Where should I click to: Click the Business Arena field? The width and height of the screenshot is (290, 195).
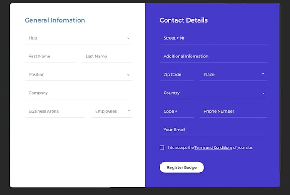click(55, 111)
